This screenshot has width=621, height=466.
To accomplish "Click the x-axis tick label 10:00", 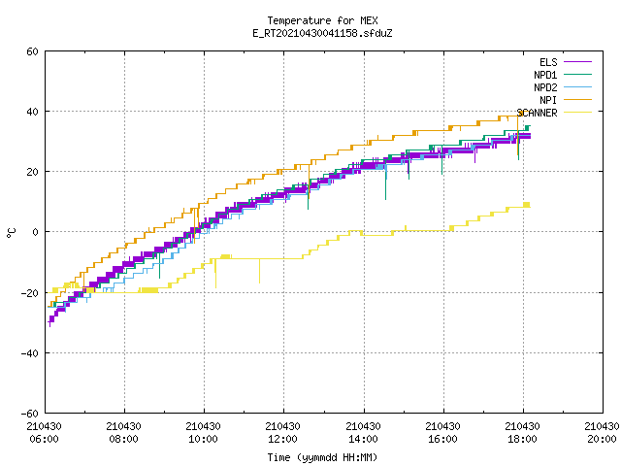I will tap(203, 439).
